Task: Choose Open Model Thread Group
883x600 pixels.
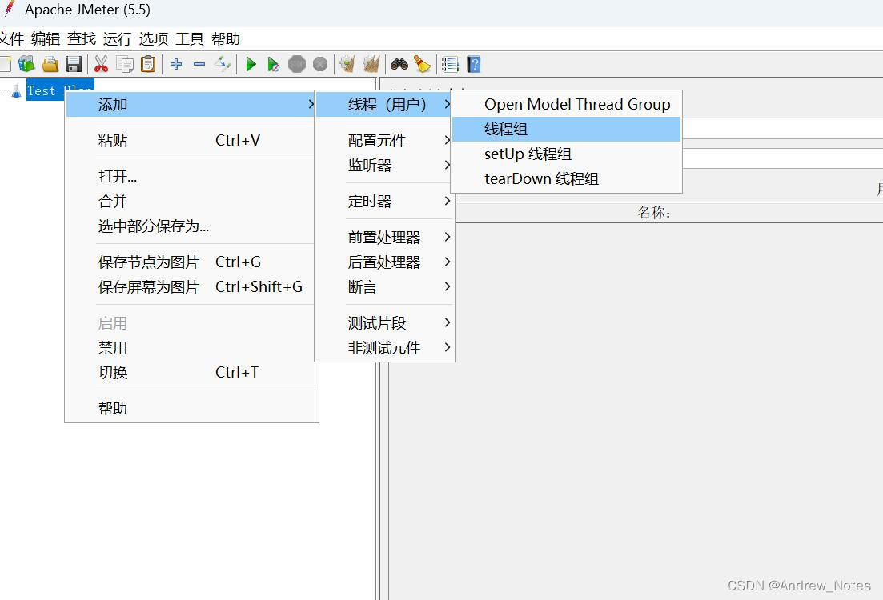Action: pyautogui.click(x=567, y=105)
